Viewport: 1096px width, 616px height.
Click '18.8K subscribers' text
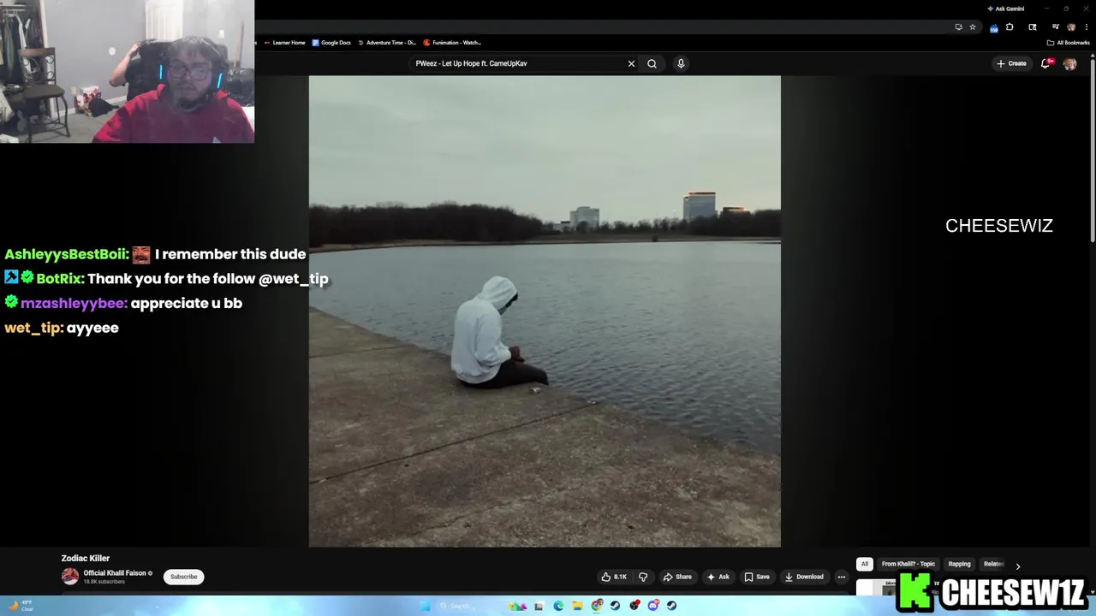coord(104,582)
